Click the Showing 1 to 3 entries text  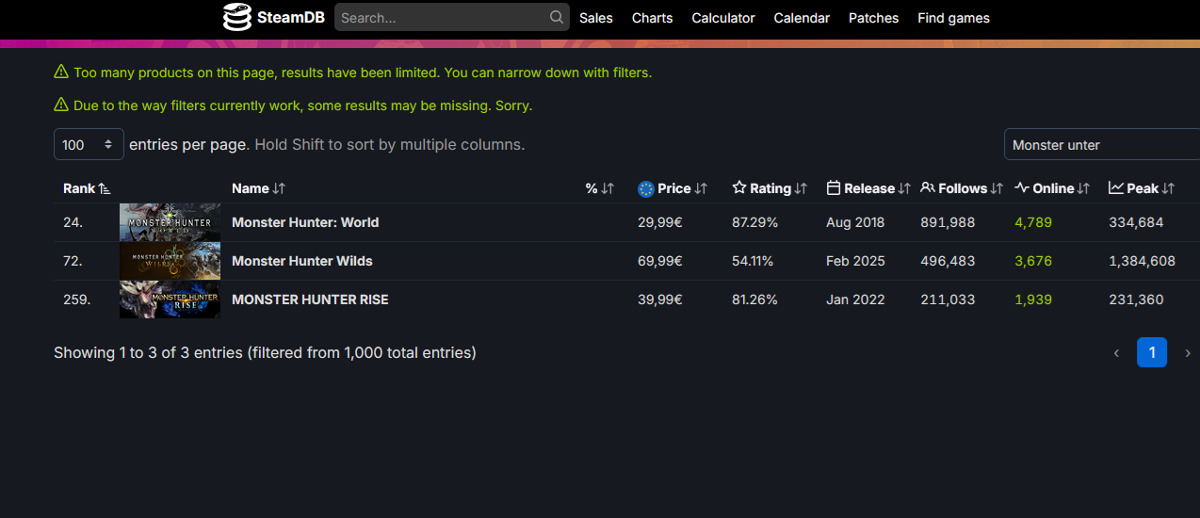265,352
